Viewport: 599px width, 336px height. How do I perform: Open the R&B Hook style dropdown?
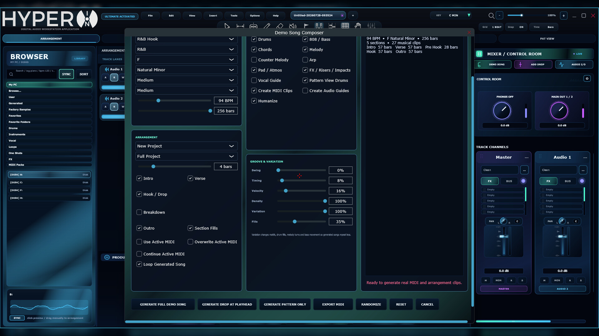pos(187,39)
